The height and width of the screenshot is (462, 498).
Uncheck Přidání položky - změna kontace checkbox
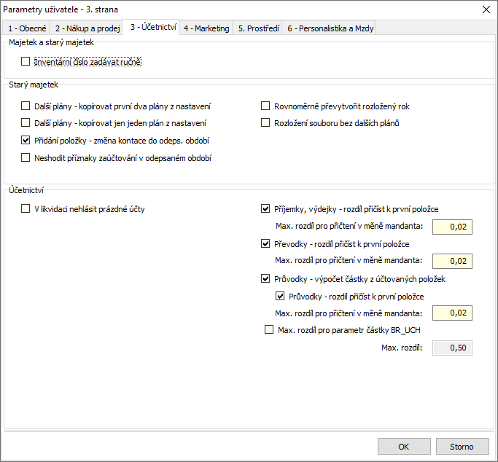pyautogui.click(x=26, y=140)
